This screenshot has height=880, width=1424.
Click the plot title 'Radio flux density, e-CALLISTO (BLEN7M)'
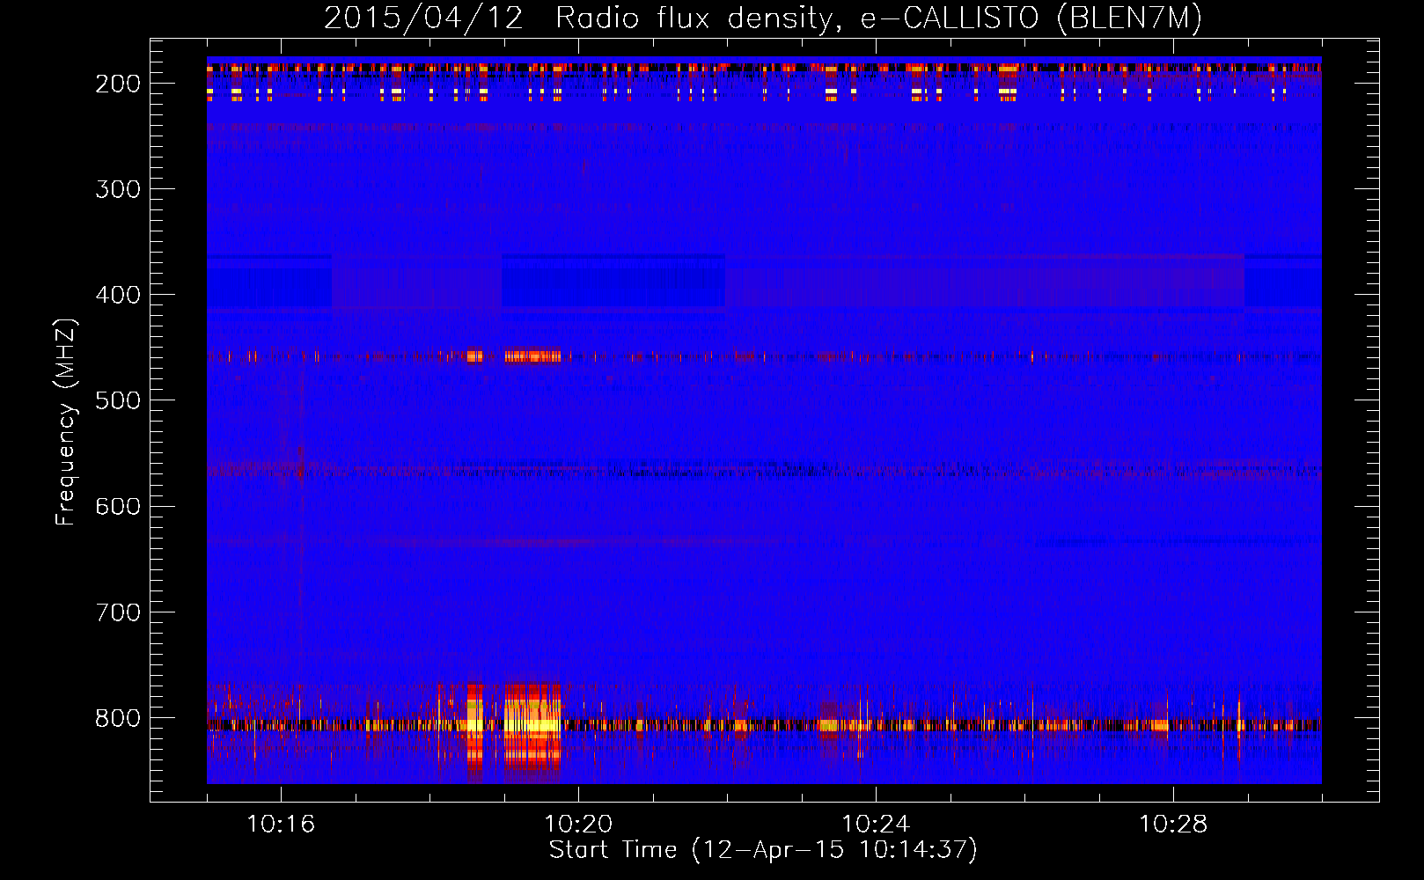pyautogui.click(x=878, y=18)
